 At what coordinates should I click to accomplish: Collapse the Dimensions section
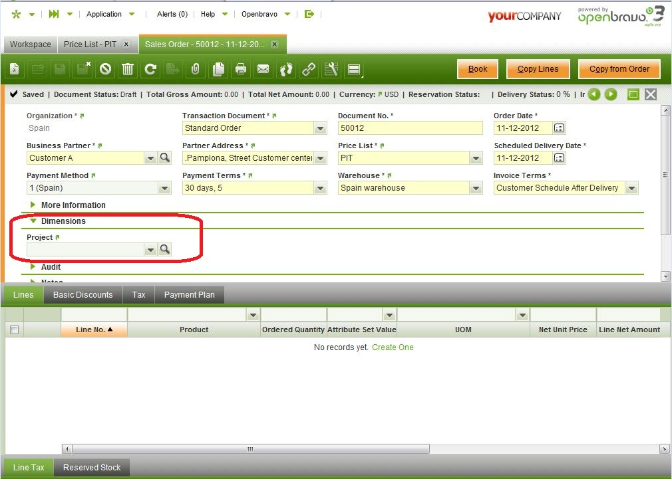tap(63, 221)
